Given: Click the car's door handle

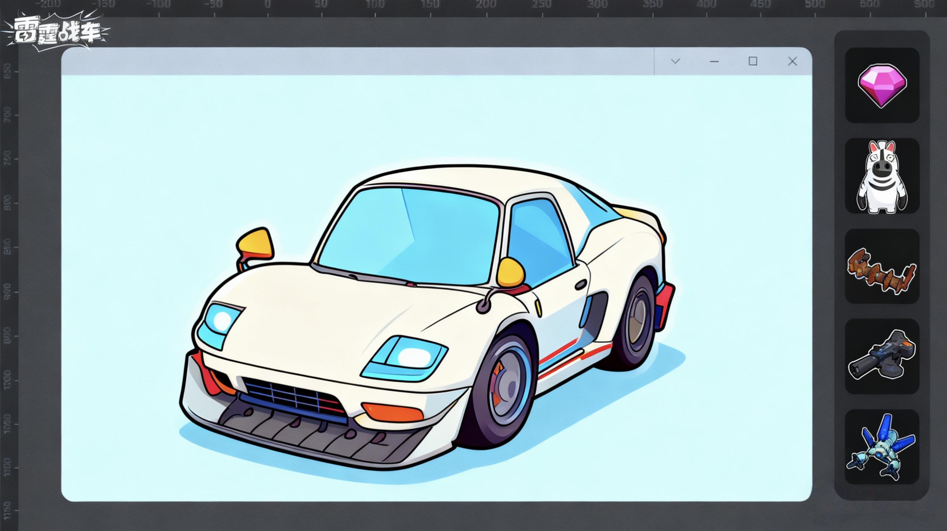Looking at the screenshot, I should point(581,285).
